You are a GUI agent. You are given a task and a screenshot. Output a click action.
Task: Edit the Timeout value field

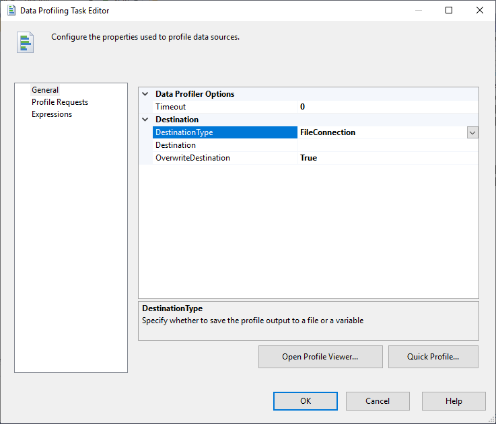388,107
